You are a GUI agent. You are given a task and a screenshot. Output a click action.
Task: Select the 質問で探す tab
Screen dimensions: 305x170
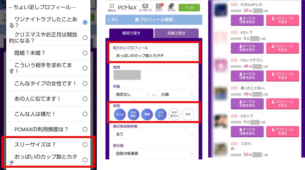tap(131, 33)
